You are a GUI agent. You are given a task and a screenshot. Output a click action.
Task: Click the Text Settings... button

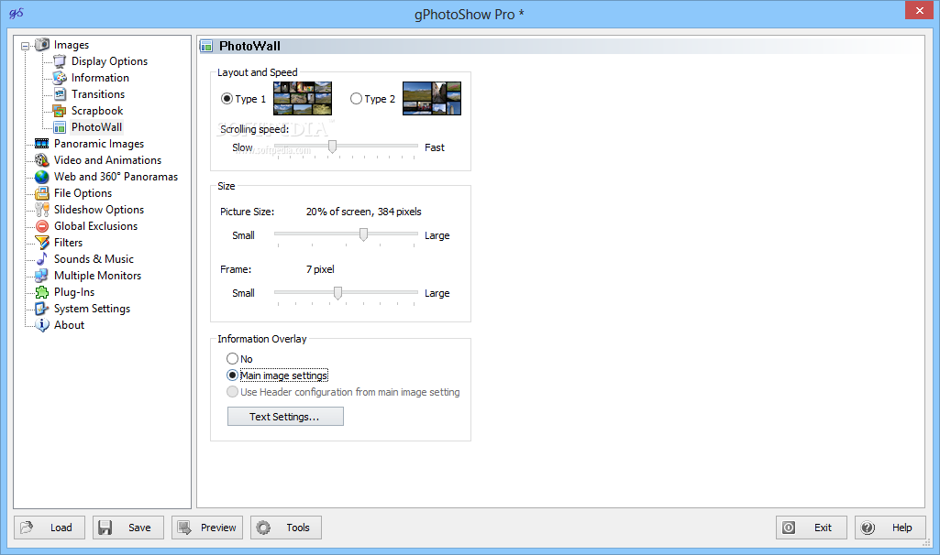(x=285, y=417)
